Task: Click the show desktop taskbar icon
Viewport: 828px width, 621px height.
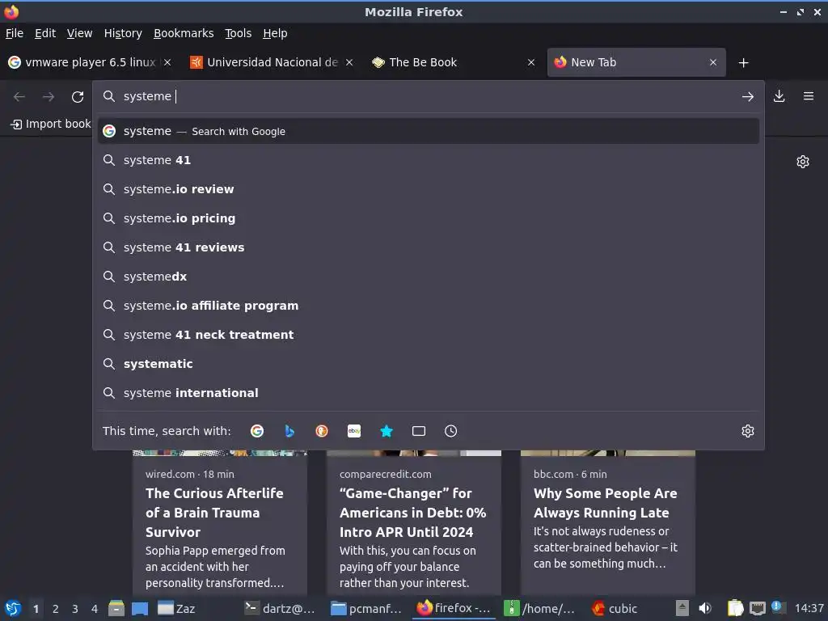Action: (x=139, y=608)
